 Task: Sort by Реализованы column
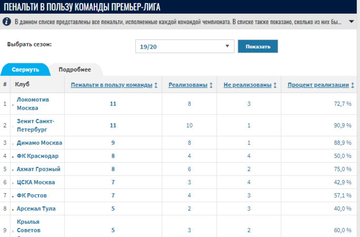188,85
